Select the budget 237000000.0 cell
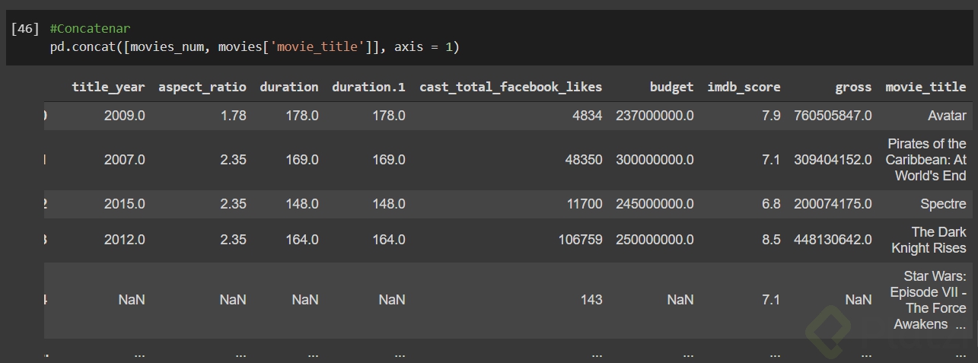Image resolution: width=978 pixels, height=363 pixels. pos(655,116)
